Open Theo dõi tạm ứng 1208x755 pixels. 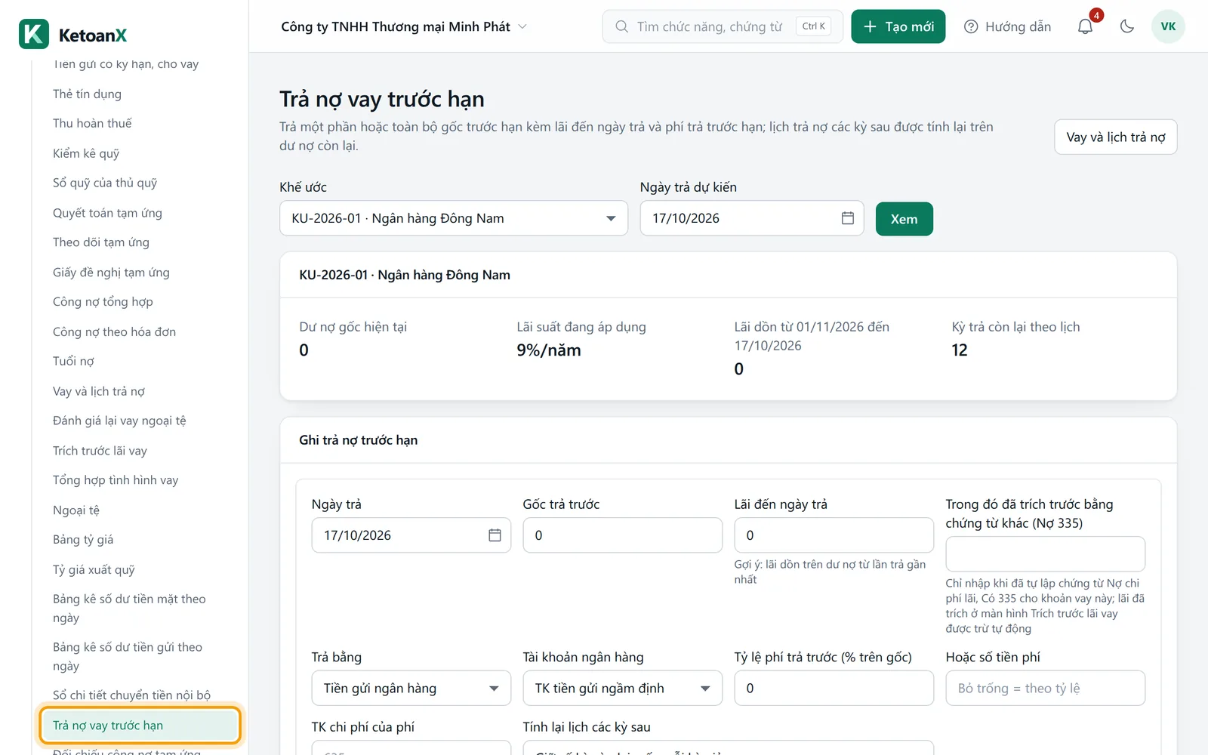pos(101,242)
